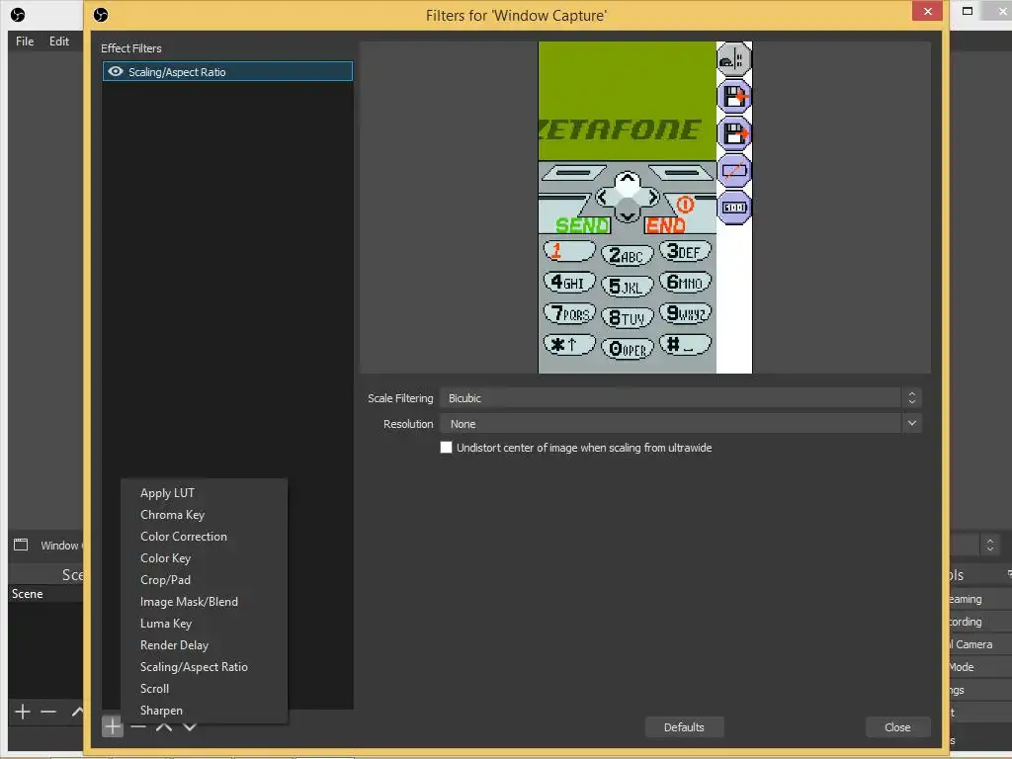Click the top gray octagon icon in preview
This screenshot has height=759, width=1012.
[x=734, y=60]
